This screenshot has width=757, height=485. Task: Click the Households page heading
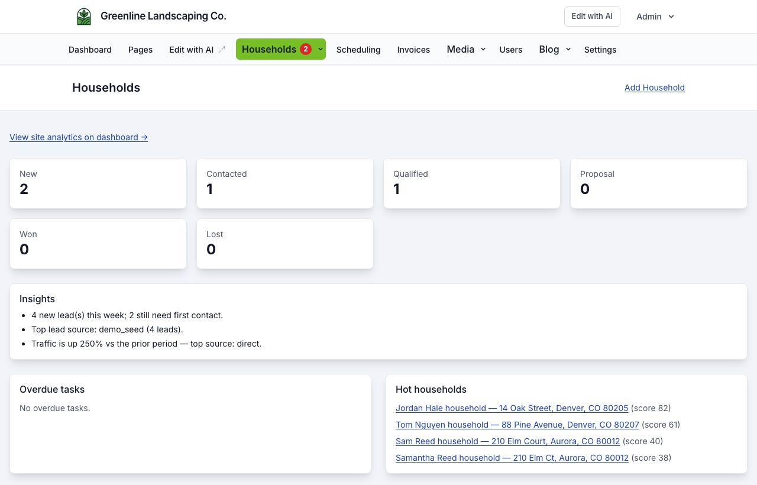tap(106, 88)
